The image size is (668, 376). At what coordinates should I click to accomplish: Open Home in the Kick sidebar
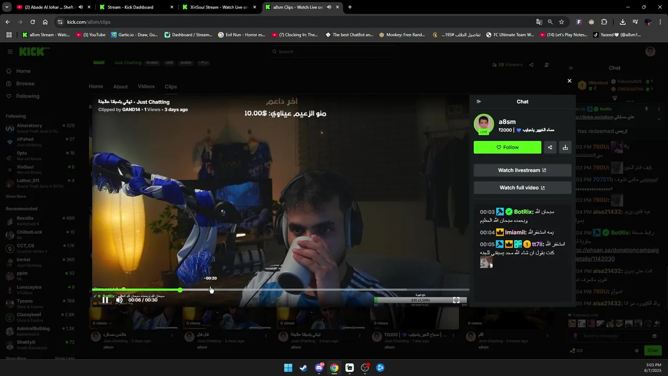coord(23,71)
